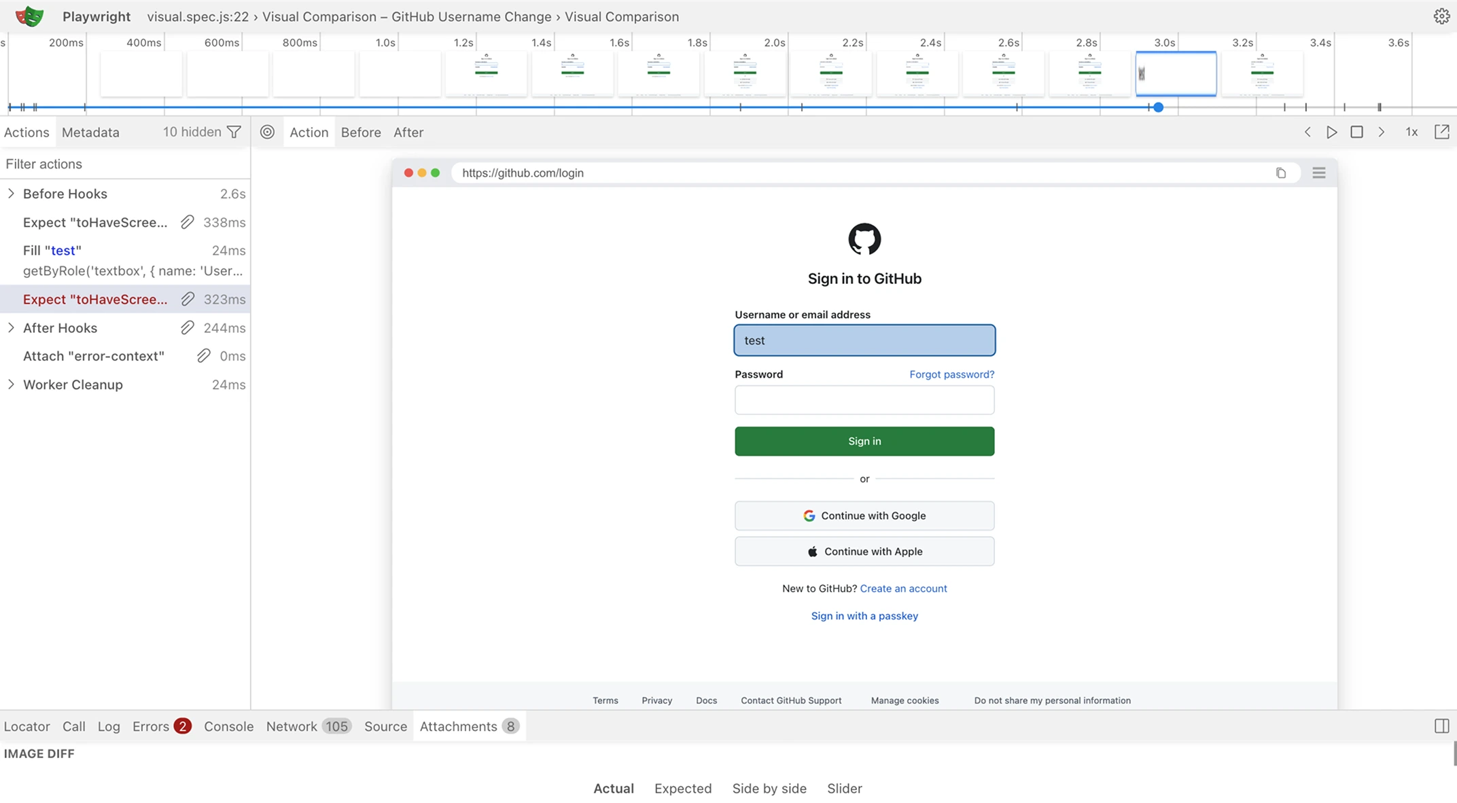Open the Attachments tab
The image size is (1457, 803).
469,726
